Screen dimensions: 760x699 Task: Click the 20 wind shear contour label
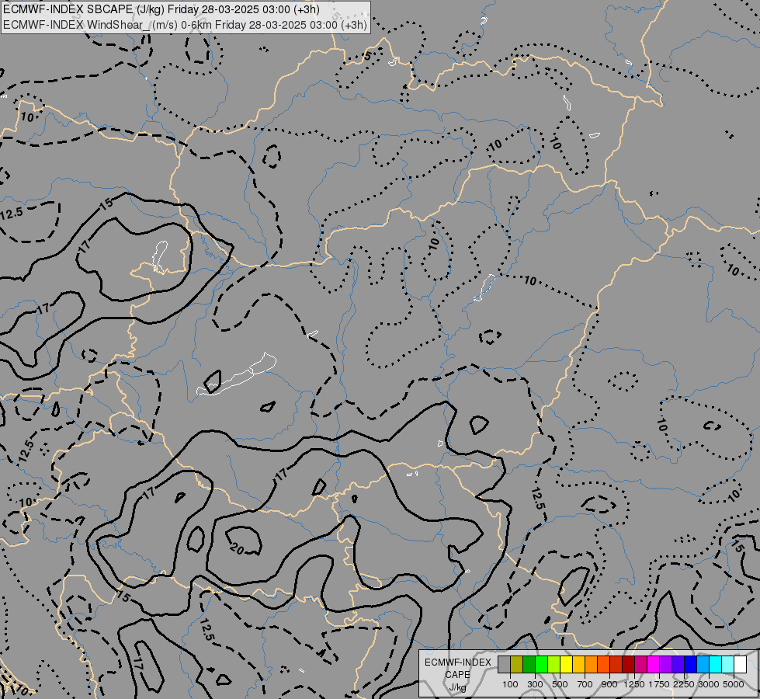coord(238,548)
